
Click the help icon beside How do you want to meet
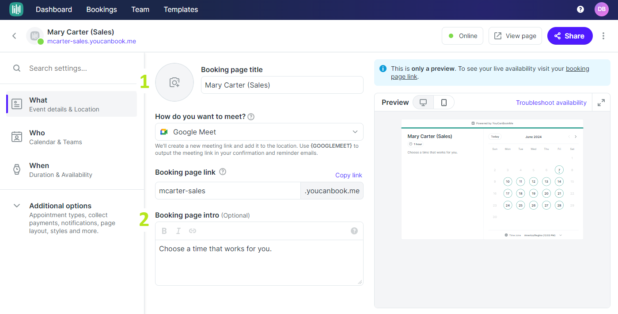coord(251,117)
